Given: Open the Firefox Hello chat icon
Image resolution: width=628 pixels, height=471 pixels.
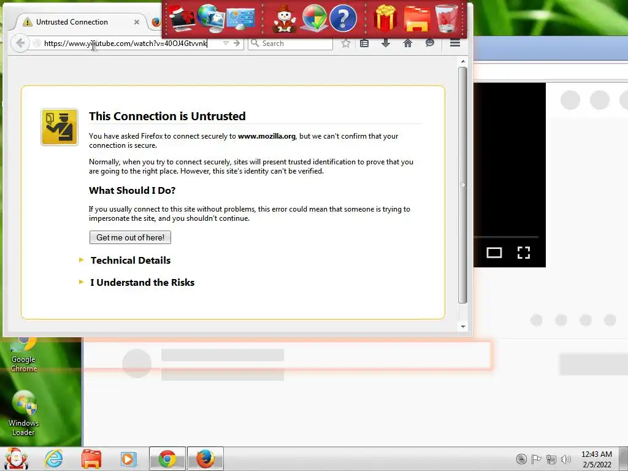Looking at the screenshot, I should [430, 43].
